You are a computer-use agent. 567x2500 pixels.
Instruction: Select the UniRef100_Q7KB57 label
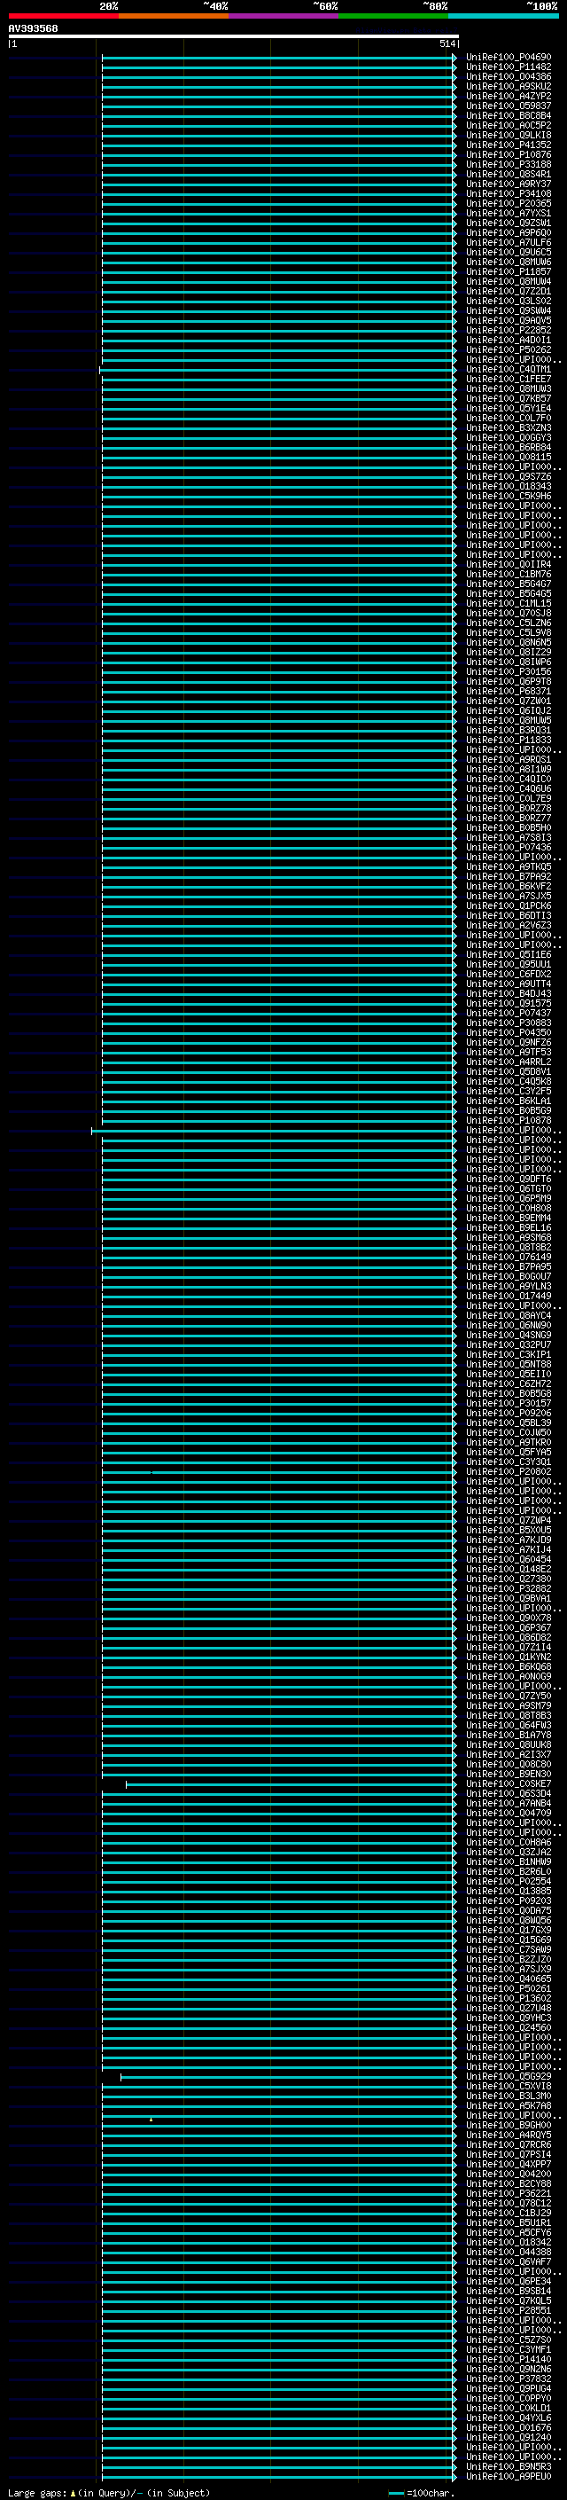pyautogui.click(x=508, y=399)
